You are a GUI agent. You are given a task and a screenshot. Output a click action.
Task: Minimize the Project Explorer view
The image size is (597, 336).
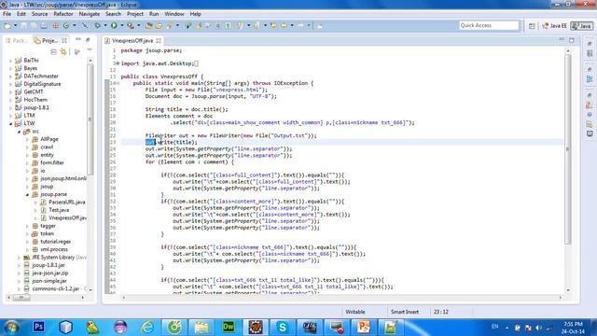[78, 39]
